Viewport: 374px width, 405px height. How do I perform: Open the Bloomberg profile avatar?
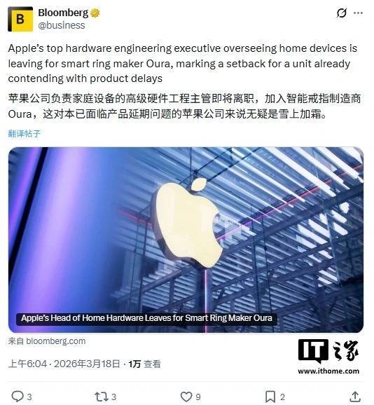coord(20,19)
